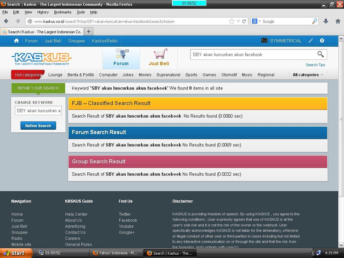The height and width of the screenshot is (258, 344).
Task: Open Firefox downloads arrow
Action: point(326,21)
